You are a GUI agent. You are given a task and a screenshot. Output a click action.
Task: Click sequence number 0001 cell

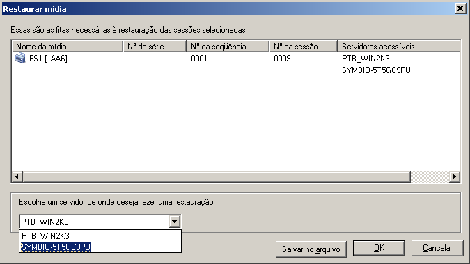tap(199, 59)
